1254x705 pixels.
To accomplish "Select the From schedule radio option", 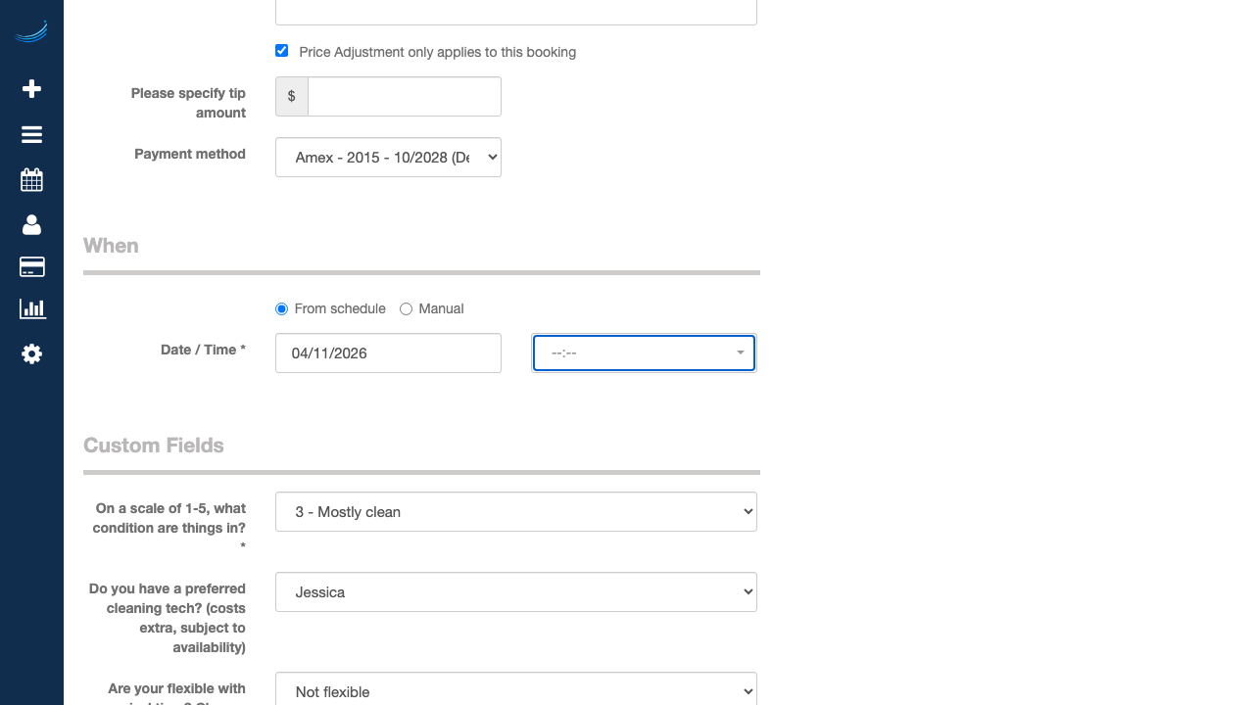I will 282,309.
